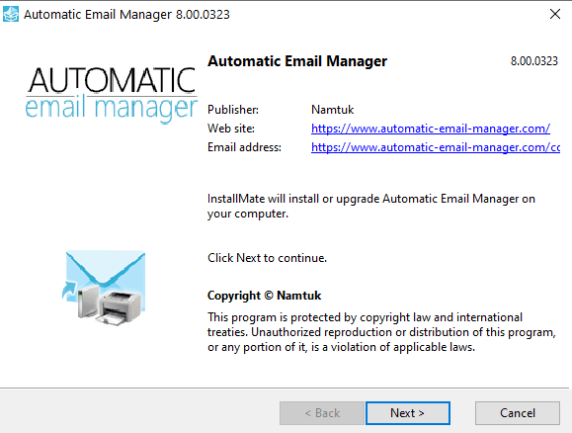This screenshot has width=572, height=433.
Task: Open the Web site link
Action: click(x=431, y=129)
